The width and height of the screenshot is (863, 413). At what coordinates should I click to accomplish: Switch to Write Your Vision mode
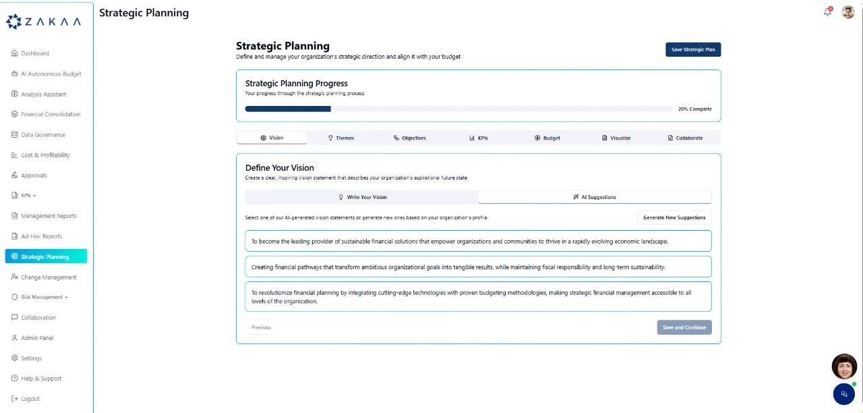click(362, 197)
